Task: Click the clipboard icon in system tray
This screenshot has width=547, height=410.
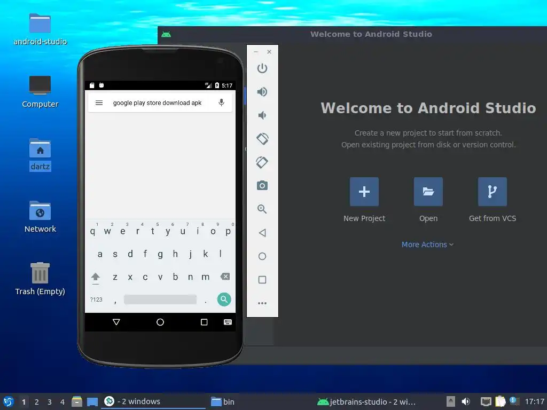Action: point(500,401)
